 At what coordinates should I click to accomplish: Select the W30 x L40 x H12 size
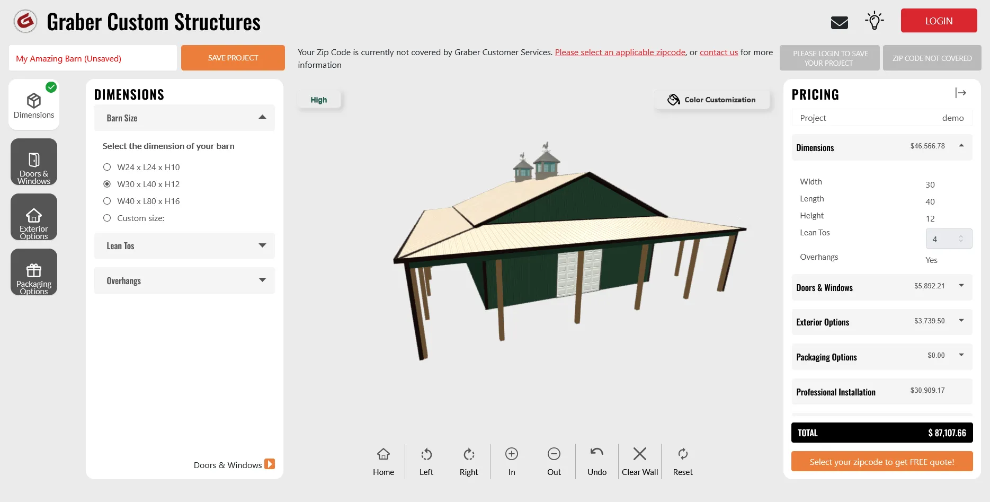coord(107,184)
